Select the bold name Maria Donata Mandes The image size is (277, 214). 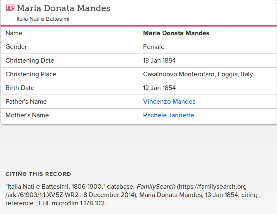click(x=176, y=33)
